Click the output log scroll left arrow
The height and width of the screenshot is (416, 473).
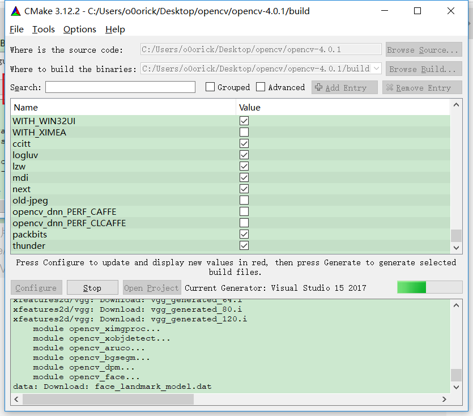click(16, 400)
